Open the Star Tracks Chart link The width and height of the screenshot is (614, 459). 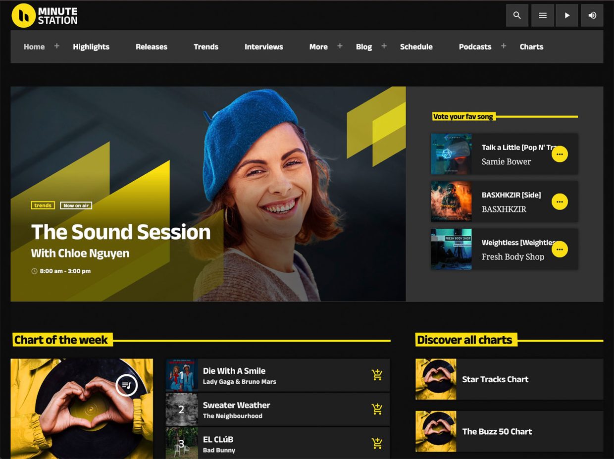point(509,379)
